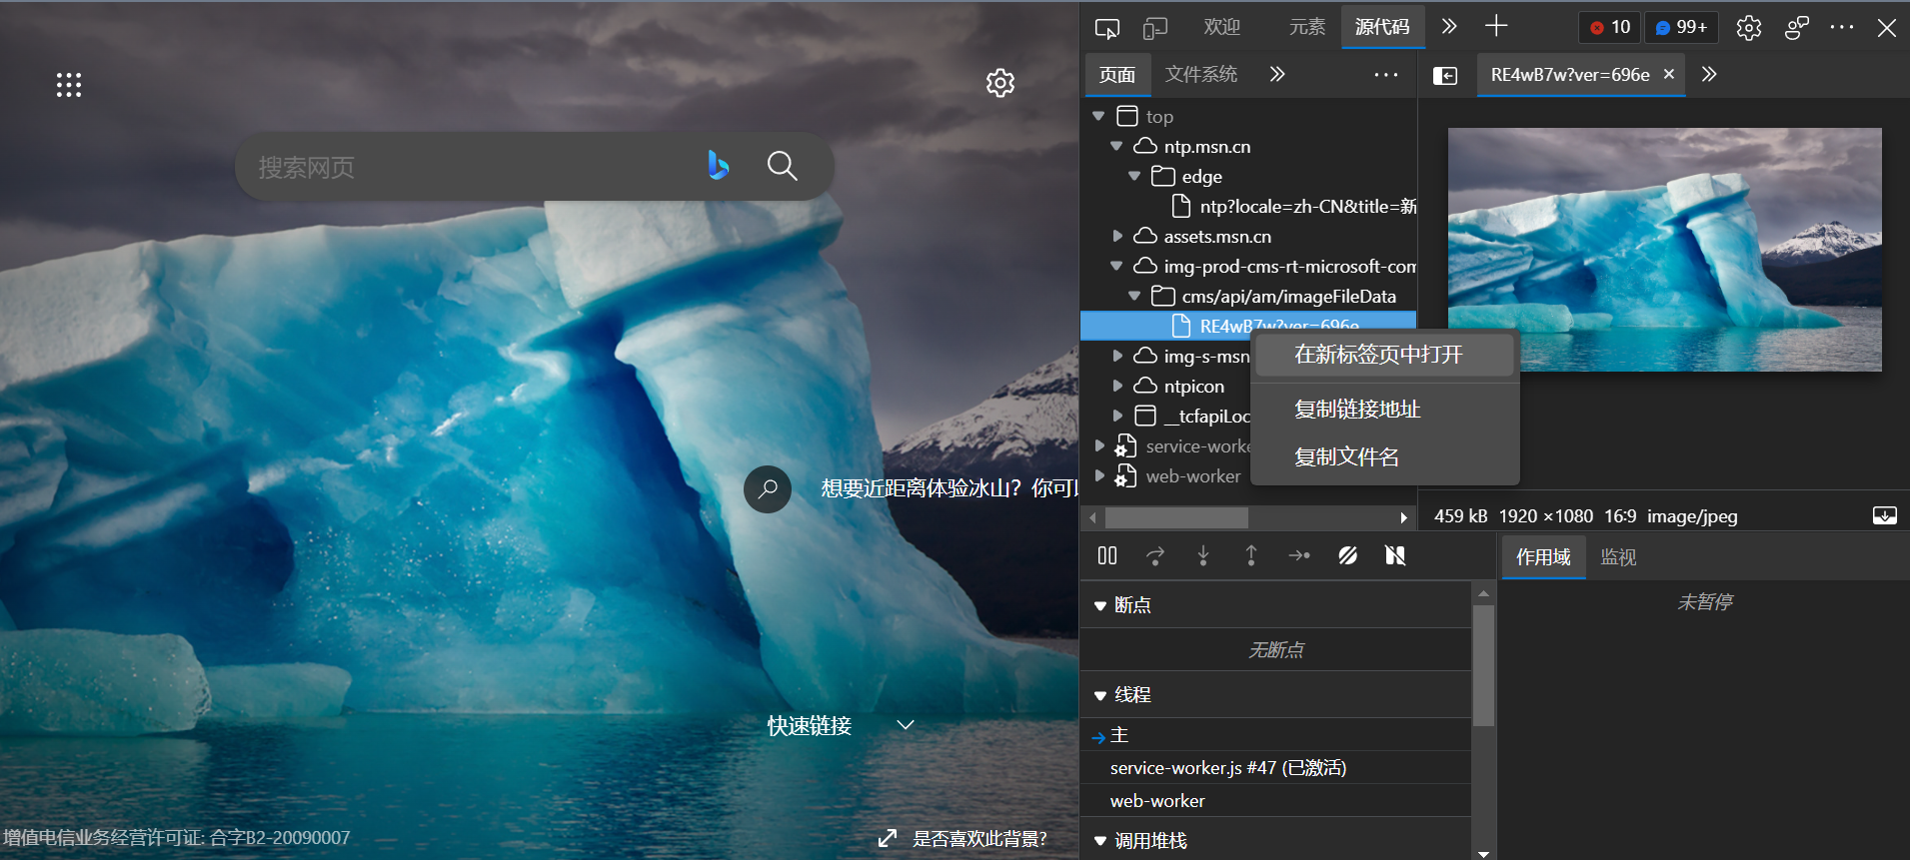
Task: Click the pause script execution icon
Action: tap(1107, 555)
